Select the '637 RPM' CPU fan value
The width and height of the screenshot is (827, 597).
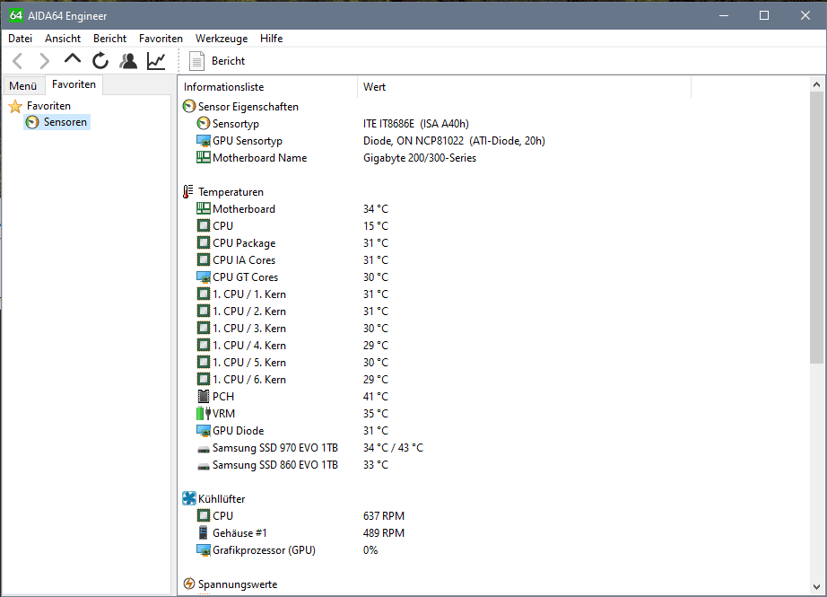(383, 515)
